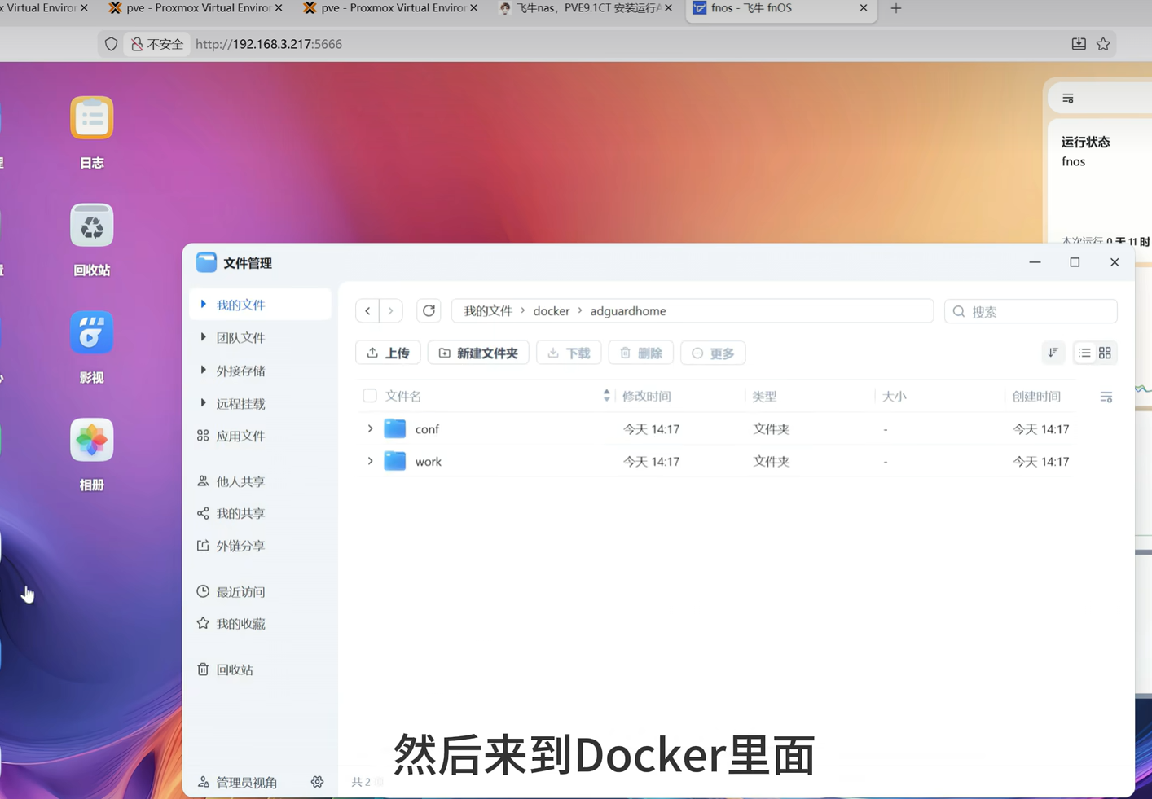Select 最近访问 in the sidebar
Image resolution: width=1152 pixels, height=799 pixels.
point(240,592)
